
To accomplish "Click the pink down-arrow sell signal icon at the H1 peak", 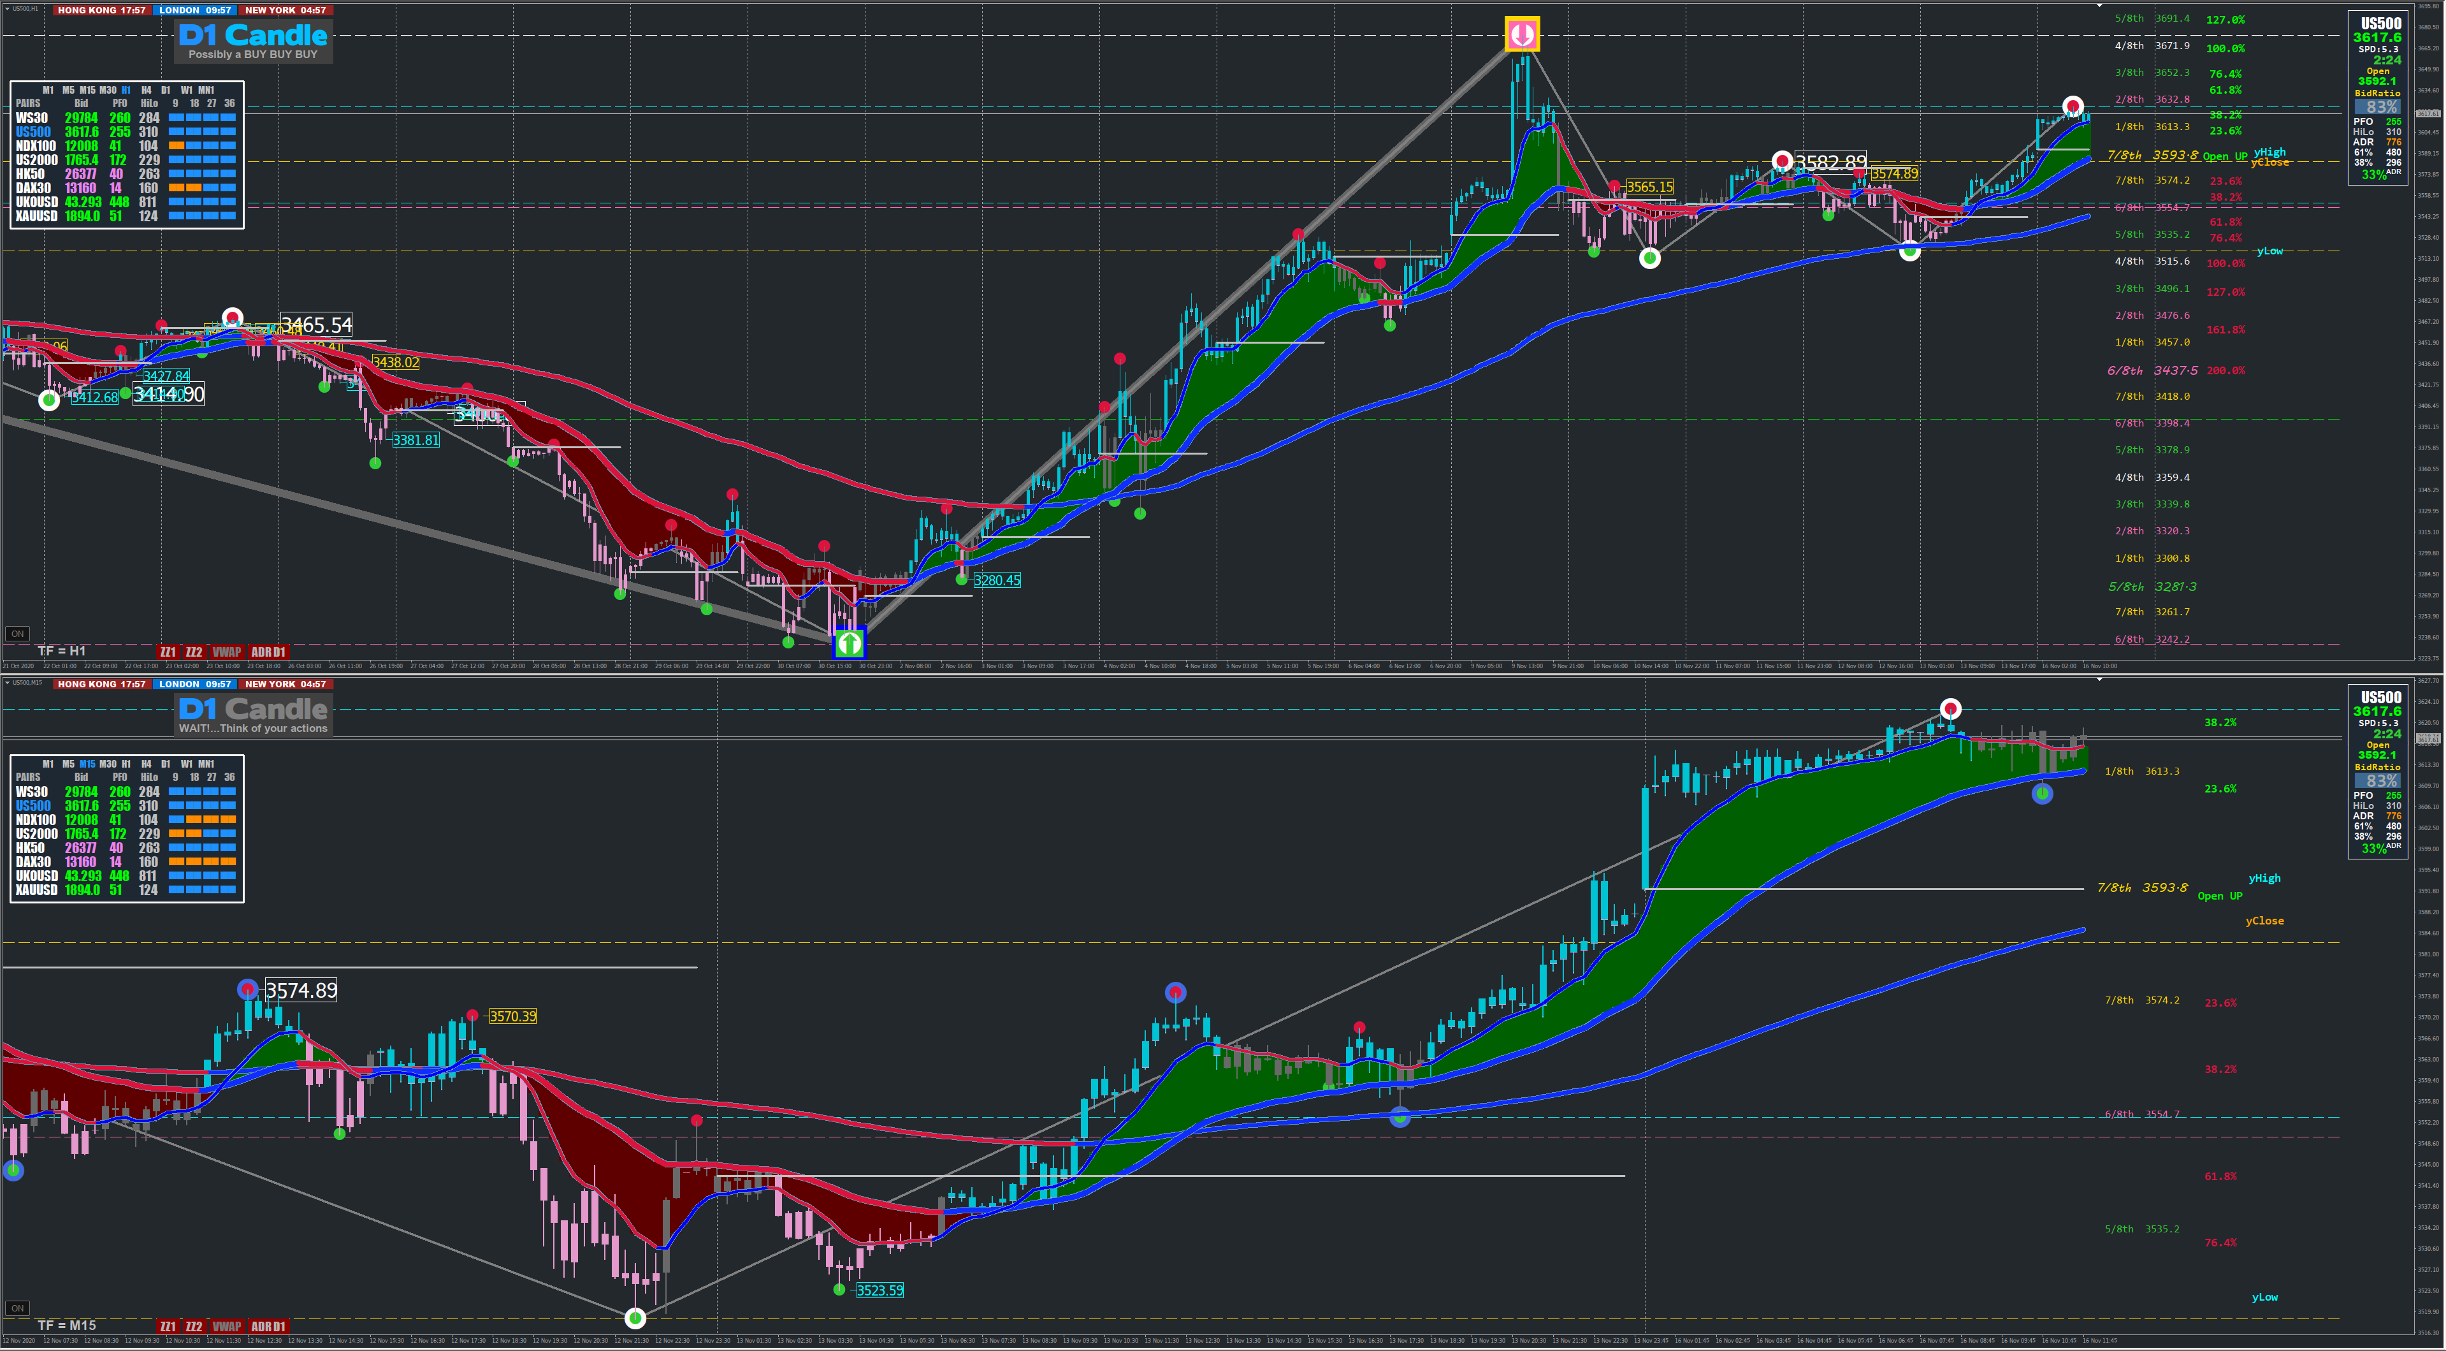I will pyautogui.click(x=1522, y=35).
